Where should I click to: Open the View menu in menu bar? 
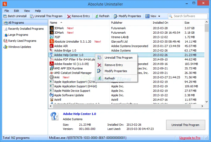27,11
